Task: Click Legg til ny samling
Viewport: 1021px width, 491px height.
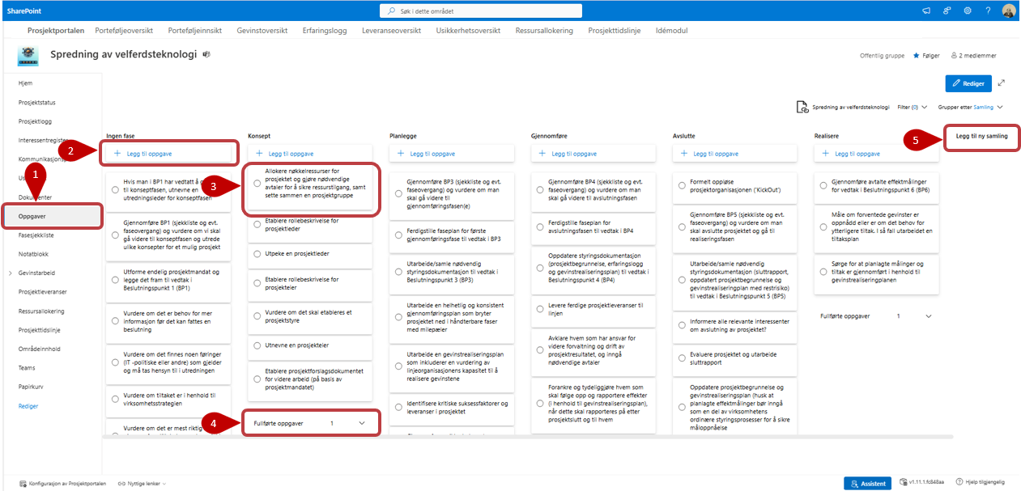Action: pyautogui.click(x=981, y=137)
